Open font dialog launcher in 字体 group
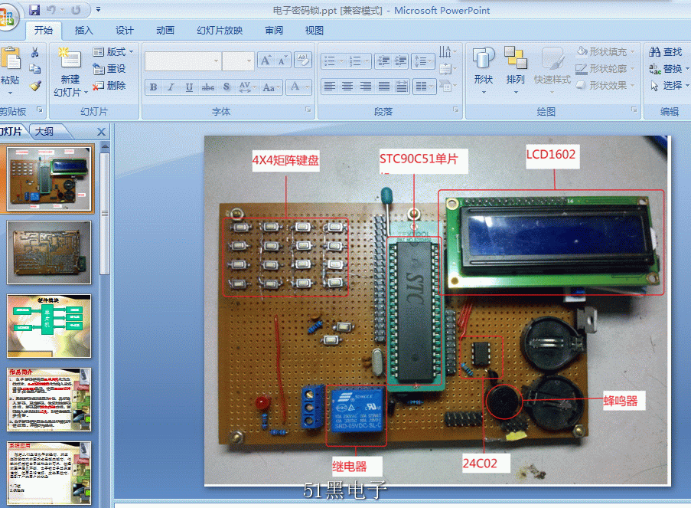Screen dimensions: 691x508 point(308,110)
